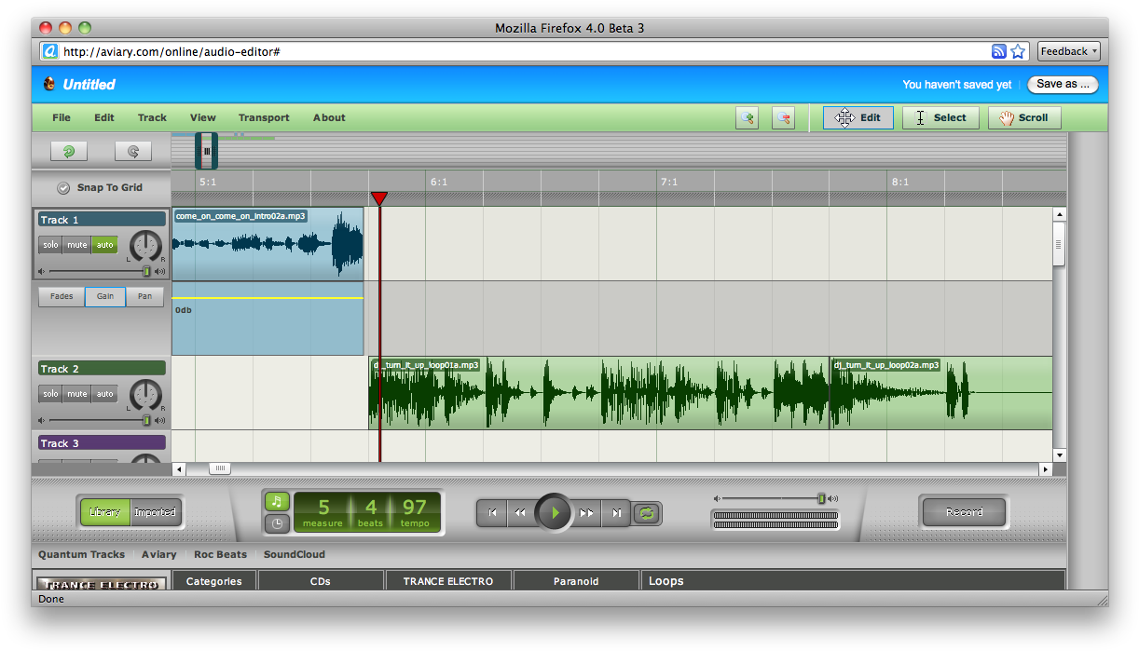This screenshot has width=1139, height=651.
Task: Click the Save as button
Action: point(1063,84)
